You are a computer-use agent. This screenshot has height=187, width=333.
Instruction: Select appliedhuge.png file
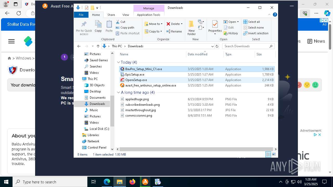click(197, 99)
